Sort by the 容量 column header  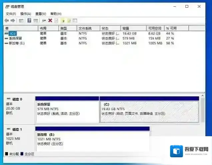tap(134, 28)
